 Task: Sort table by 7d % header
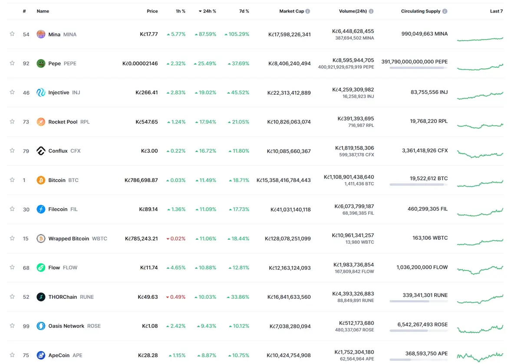(244, 11)
